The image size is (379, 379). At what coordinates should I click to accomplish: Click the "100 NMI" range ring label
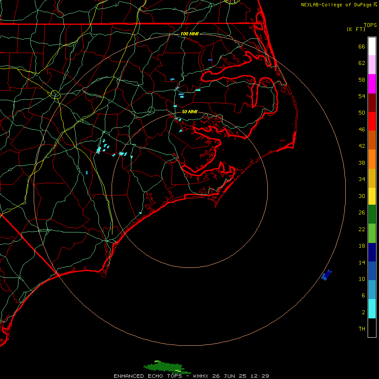click(x=189, y=34)
